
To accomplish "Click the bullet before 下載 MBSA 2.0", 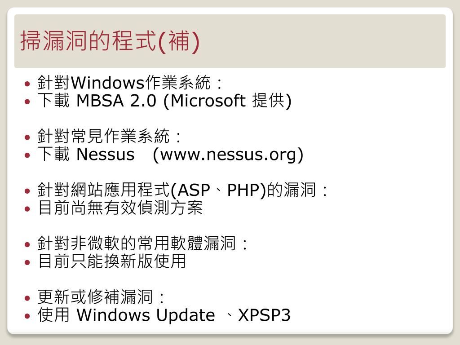I will point(27,102).
